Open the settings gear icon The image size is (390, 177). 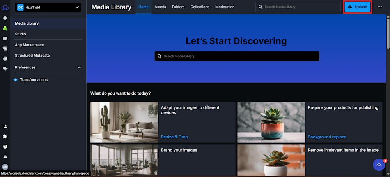pos(5,157)
